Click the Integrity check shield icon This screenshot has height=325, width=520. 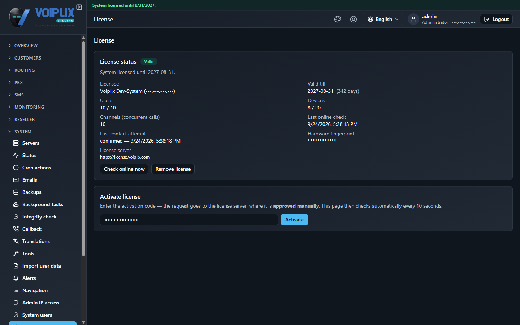click(16, 217)
